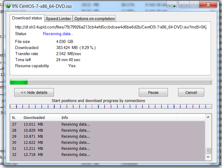Select connection row 30
This screenshot has height=168, width=222.
[x=108, y=142]
